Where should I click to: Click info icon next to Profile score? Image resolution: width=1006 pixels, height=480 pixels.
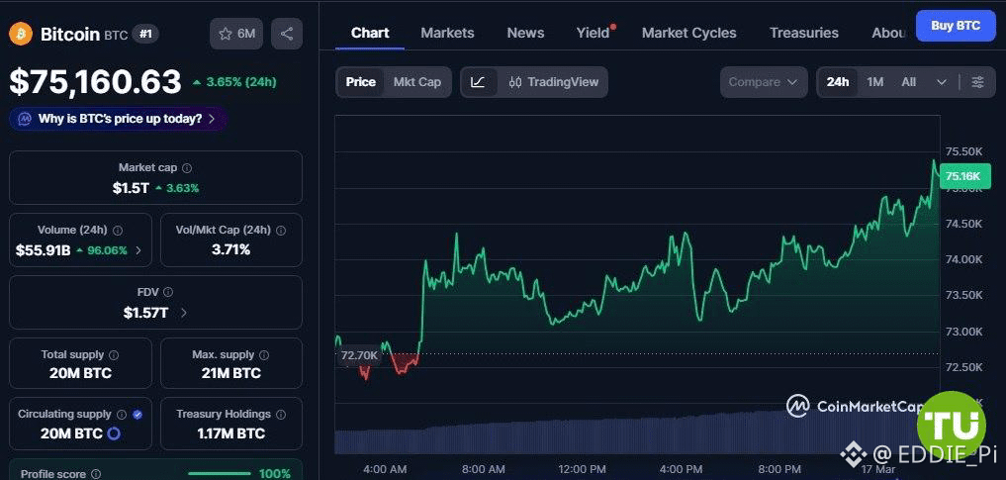[96, 474]
